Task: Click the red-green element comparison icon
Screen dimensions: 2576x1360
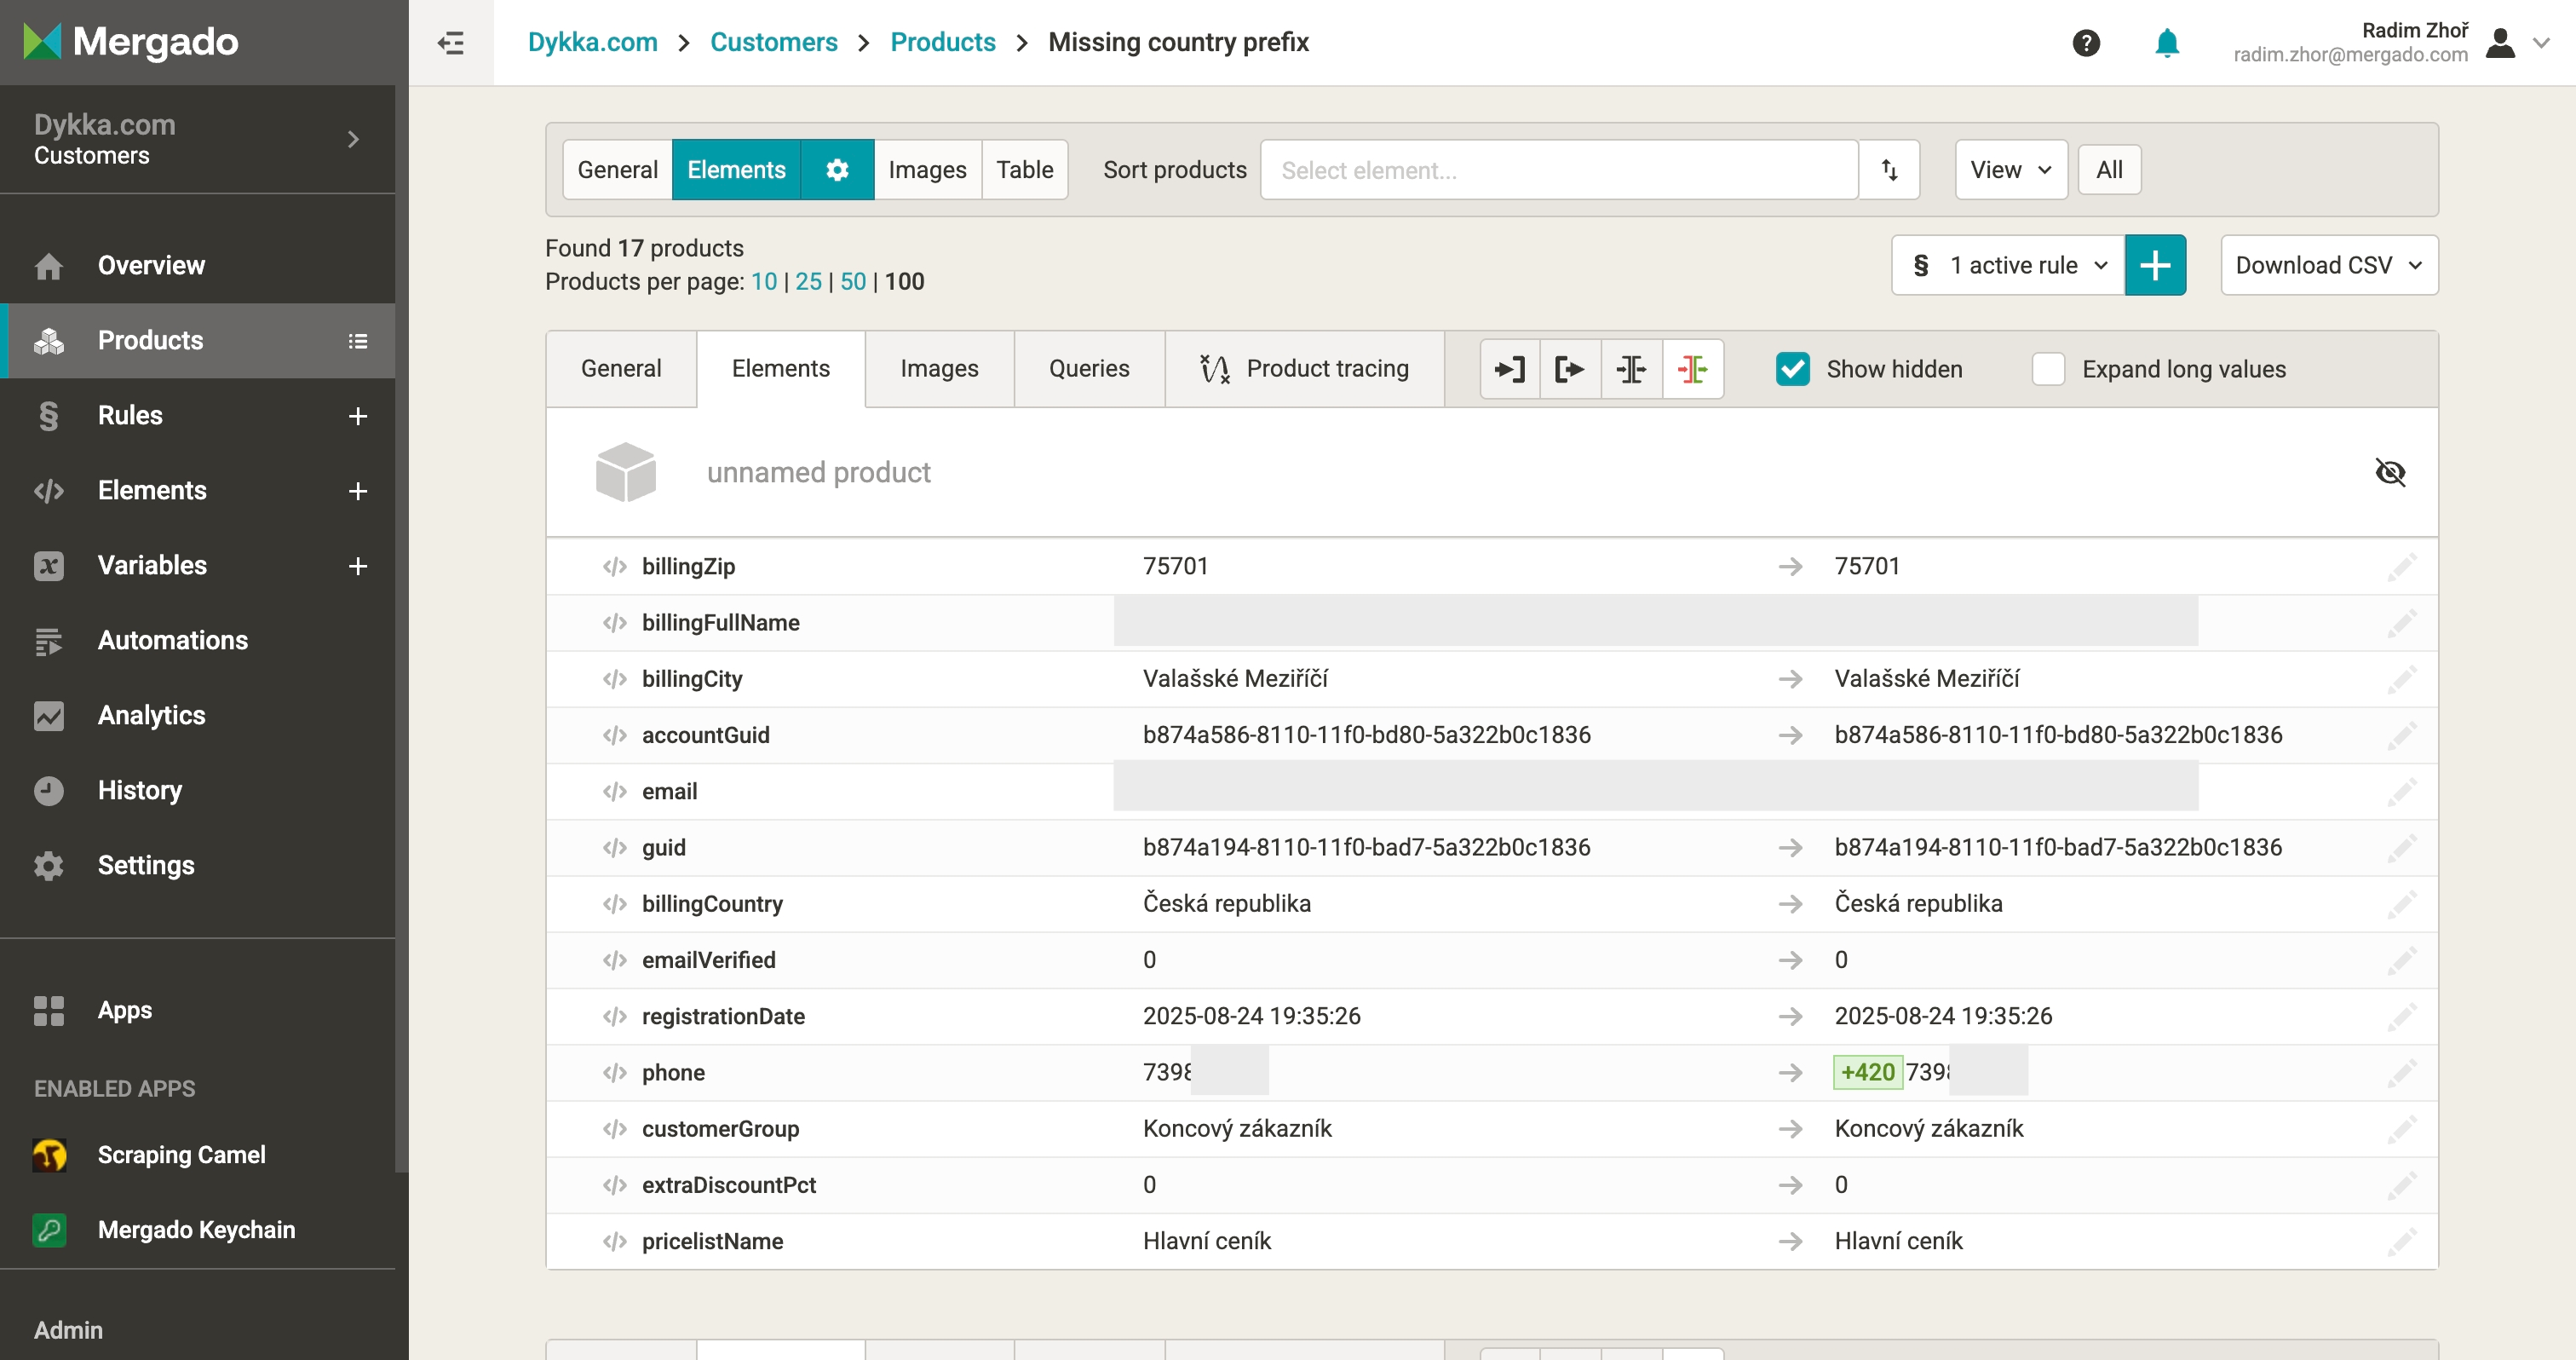Action: tap(1692, 369)
